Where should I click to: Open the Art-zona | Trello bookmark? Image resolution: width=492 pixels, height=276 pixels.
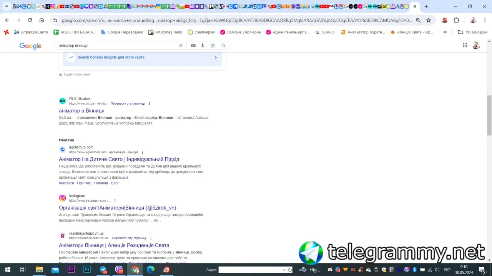pos(165,32)
